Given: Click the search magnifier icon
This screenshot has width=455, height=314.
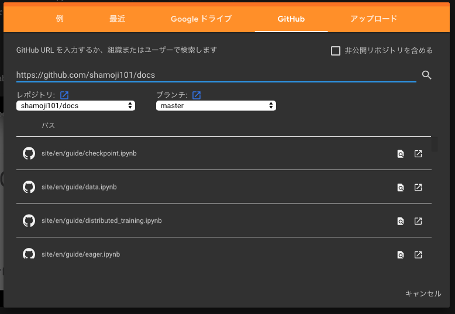Looking at the screenshot, I should click(x=426, y=75).
